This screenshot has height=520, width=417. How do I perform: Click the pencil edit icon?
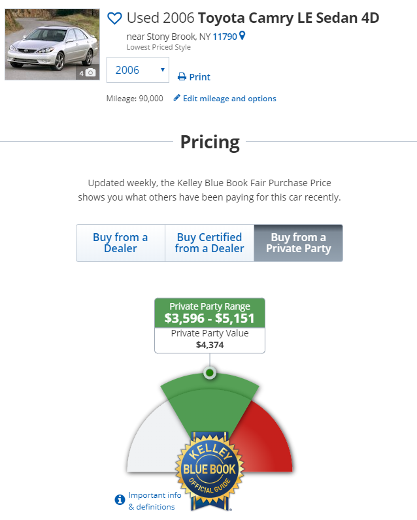tap(177, 98)
